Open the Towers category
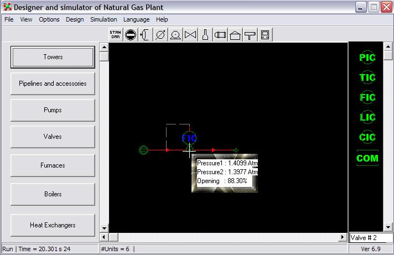The width and height of the screenshot is (394, 255). [53, 57]
